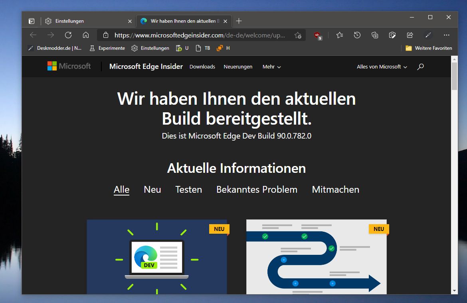Click the Neuerungen navigation link
Image resolution: width=467 pixels, height=303 pixels.
tap(238, 67)
